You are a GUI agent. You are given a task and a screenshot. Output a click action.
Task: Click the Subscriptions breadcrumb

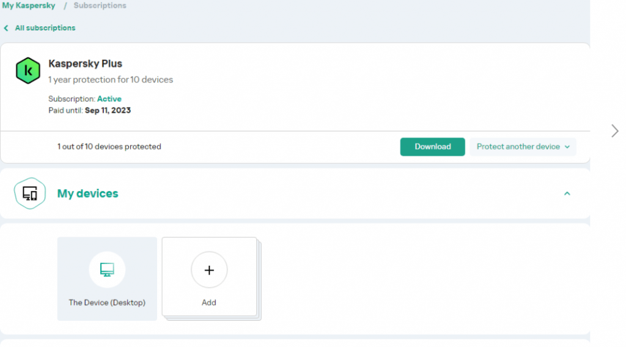coord(100,5)
